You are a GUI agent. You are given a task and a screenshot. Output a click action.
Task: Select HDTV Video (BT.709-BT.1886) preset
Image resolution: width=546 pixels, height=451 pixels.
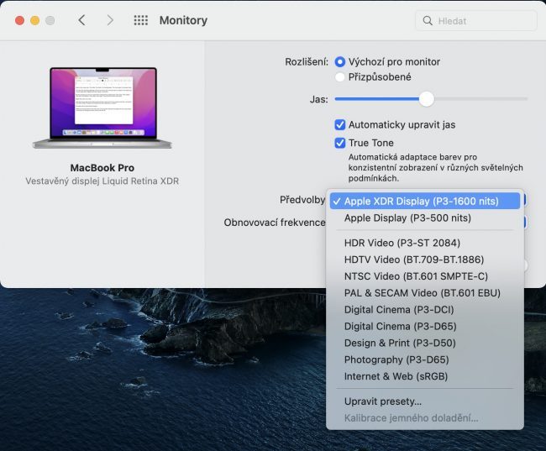click(x=425, y=260)
